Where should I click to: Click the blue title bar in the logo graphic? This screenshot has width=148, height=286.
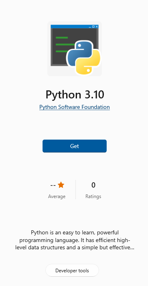75,27
